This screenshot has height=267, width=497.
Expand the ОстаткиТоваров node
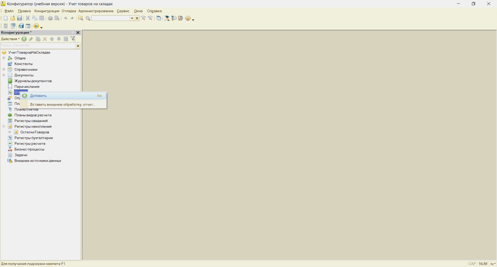point(10,132)
